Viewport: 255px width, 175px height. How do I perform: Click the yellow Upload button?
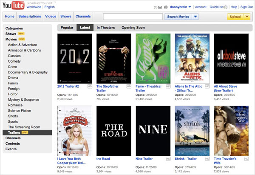235,17
